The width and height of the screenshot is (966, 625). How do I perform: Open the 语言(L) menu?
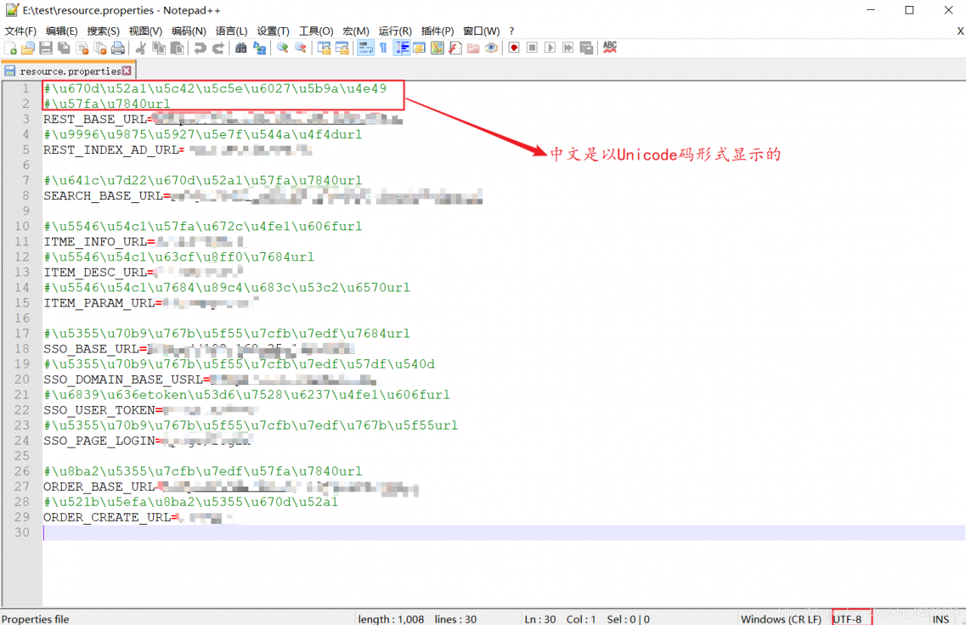[232, 31]
